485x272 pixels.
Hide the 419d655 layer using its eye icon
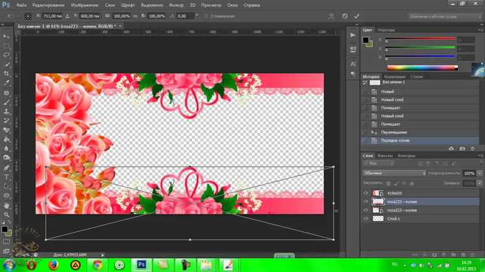pyautogui.click(x=366, y=193)
